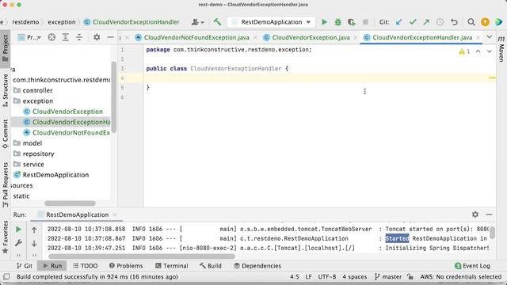The width and height of the screenshot is (507, 285).
Task: Start debugging with the bug icon
Action: (338, 22)
